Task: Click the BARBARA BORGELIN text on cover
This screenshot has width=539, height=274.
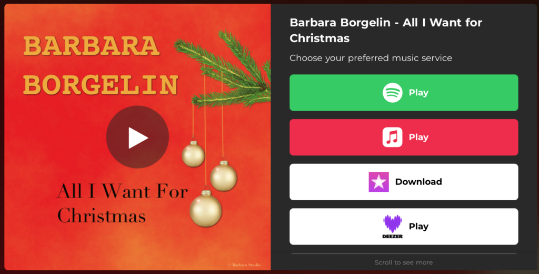Action: 101,65
